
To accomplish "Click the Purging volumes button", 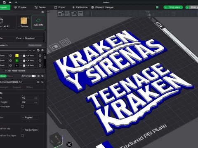I will (x=35, y=45).
